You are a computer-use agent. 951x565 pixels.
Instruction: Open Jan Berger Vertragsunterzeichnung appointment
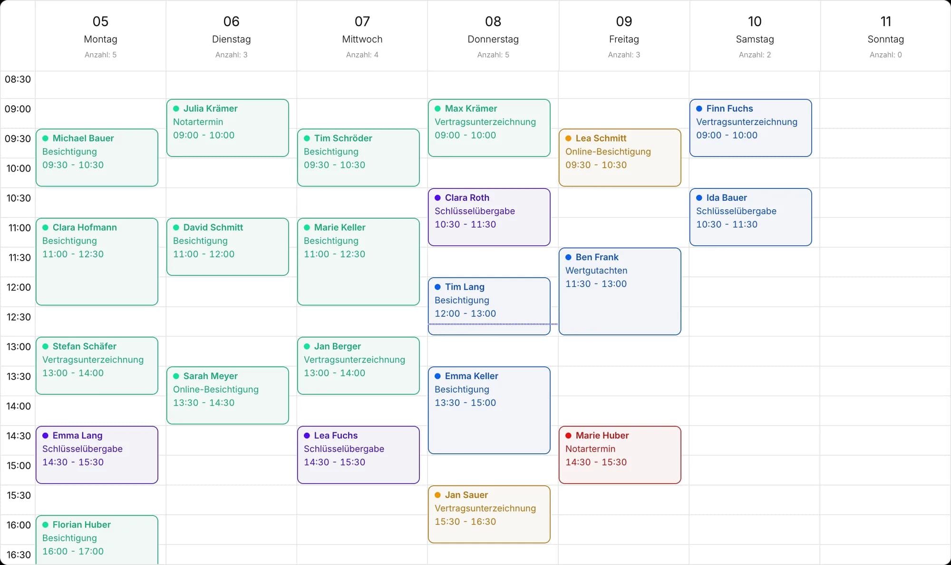[359, 366]
